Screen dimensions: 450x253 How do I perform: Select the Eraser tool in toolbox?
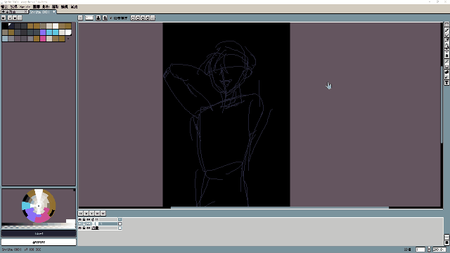[446, 35]
